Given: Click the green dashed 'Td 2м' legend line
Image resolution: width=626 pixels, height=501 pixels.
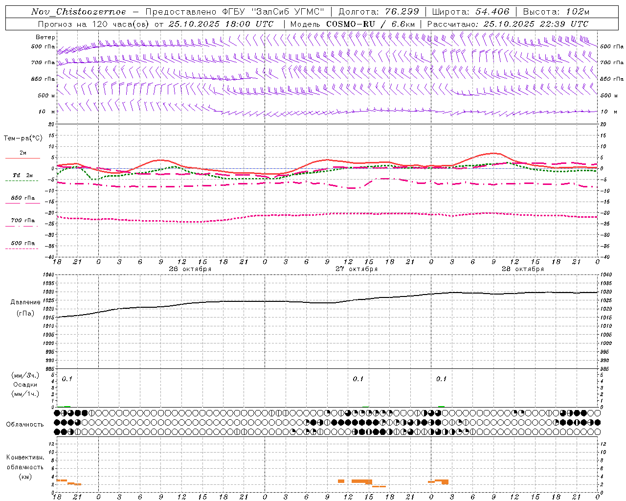Looking at the screenshot, I should pyautogui.click(x=22, y=181).
